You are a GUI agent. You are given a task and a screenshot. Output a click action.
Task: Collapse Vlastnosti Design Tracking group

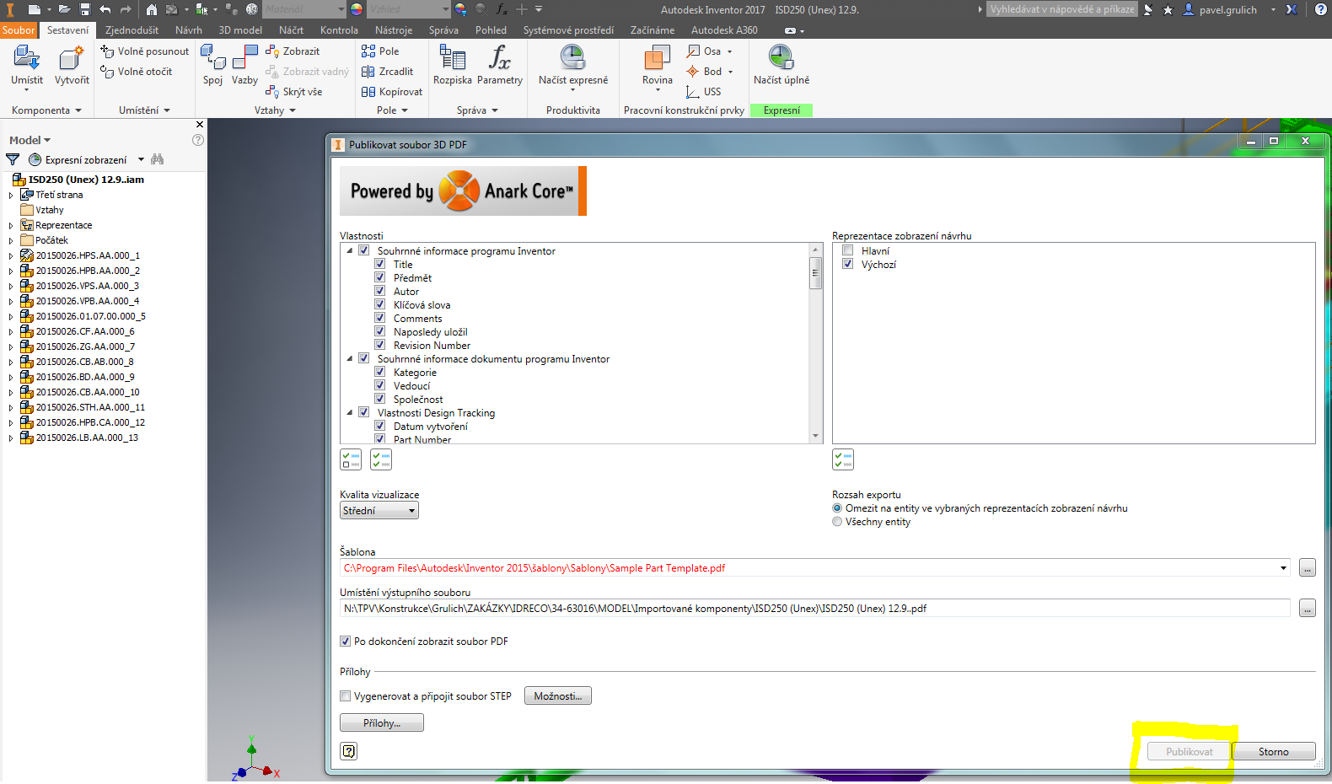click(350, 412)
